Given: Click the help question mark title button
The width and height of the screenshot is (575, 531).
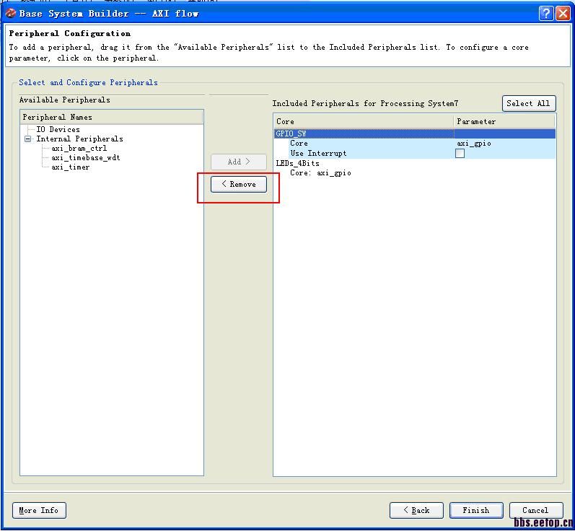Looking at the screenshot, I should (x=546, y=14).
